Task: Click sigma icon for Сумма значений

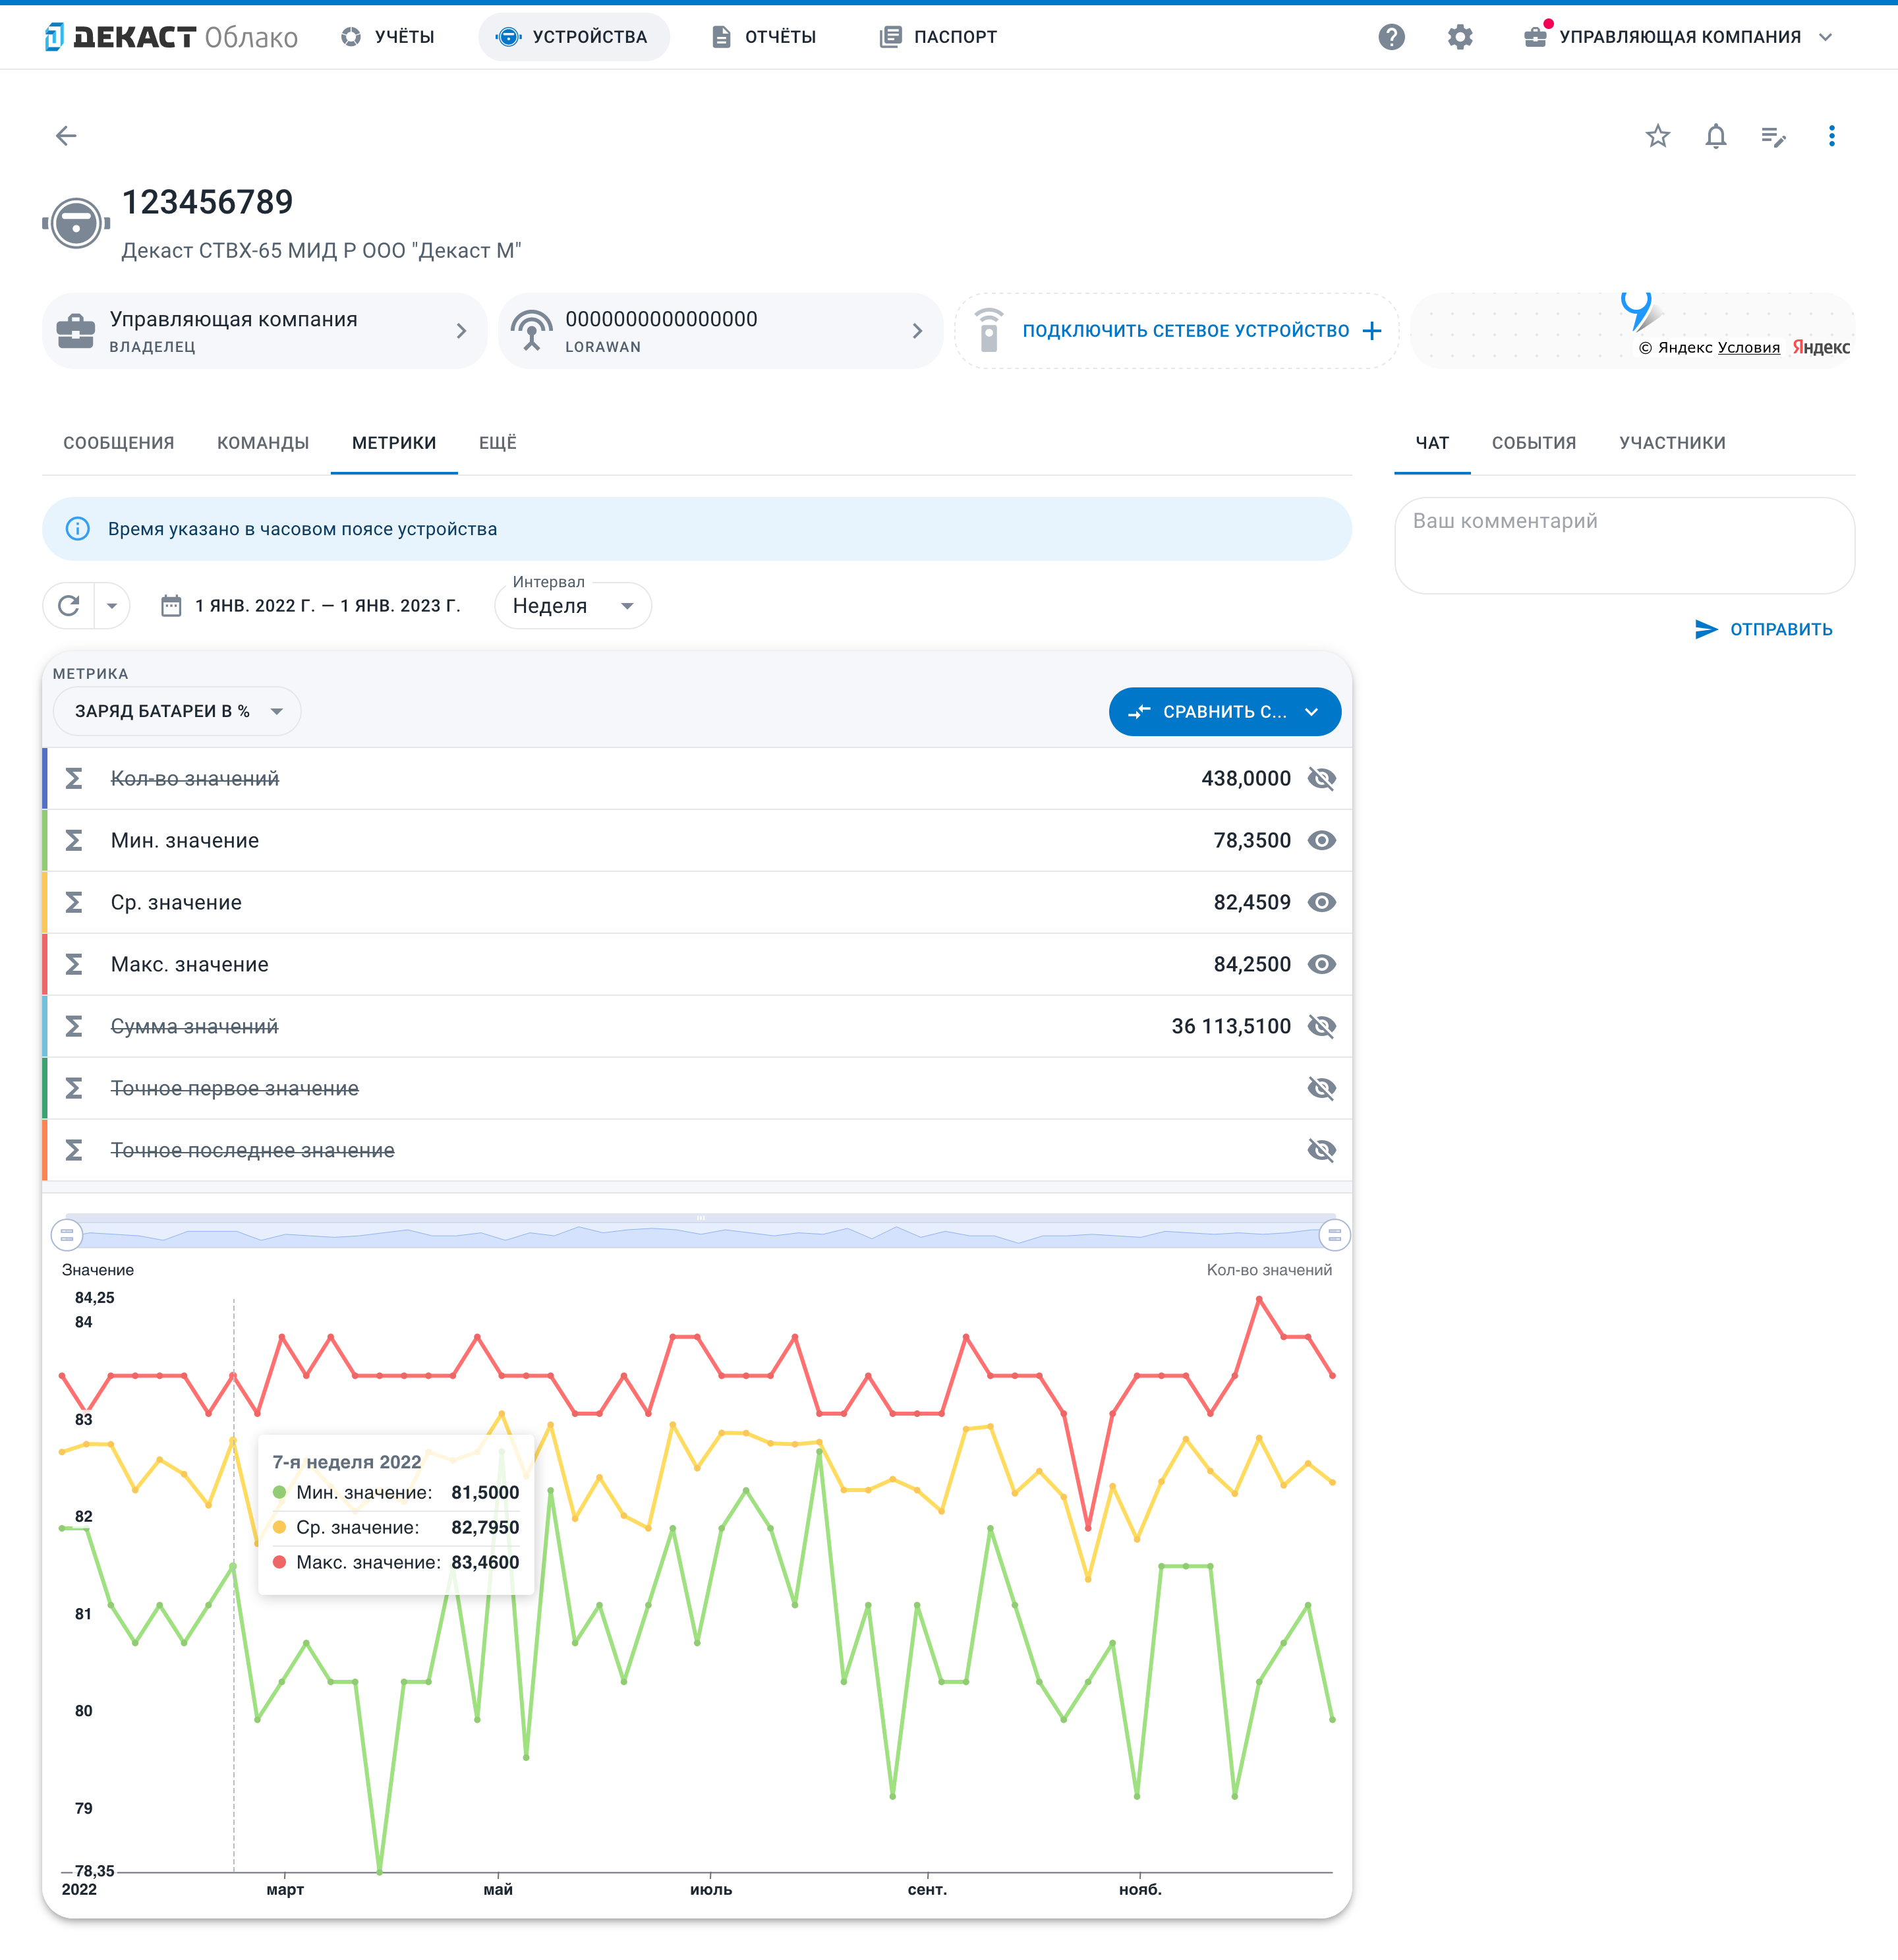Action: (74, 1027)
